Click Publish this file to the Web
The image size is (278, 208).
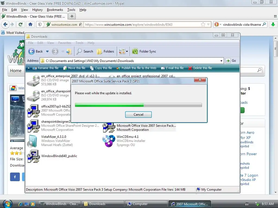coord(136,68)
